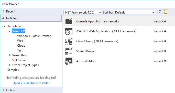Select the Visual Basic tree node
Image resolution: width=175 pixels, height=93 pixels.
pyautogui.click(x=20, y=55)
